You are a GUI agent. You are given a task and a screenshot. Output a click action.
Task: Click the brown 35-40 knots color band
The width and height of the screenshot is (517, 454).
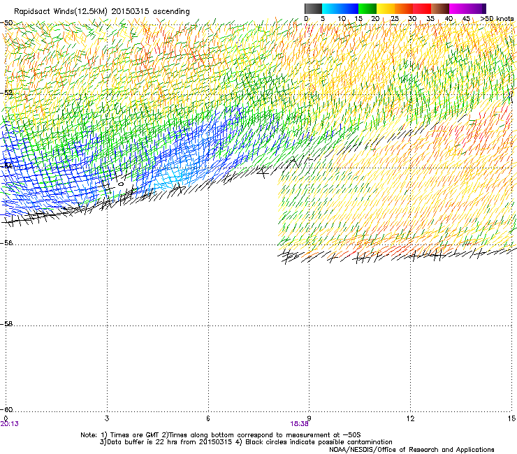pyautogui.click(x=440, y=8)
